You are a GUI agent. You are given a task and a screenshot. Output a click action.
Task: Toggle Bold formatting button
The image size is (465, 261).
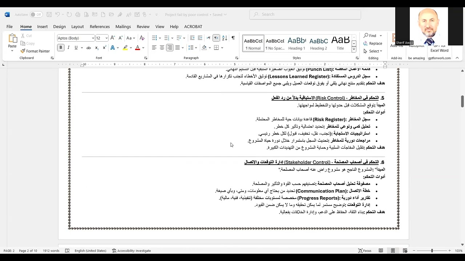(61, 48)
